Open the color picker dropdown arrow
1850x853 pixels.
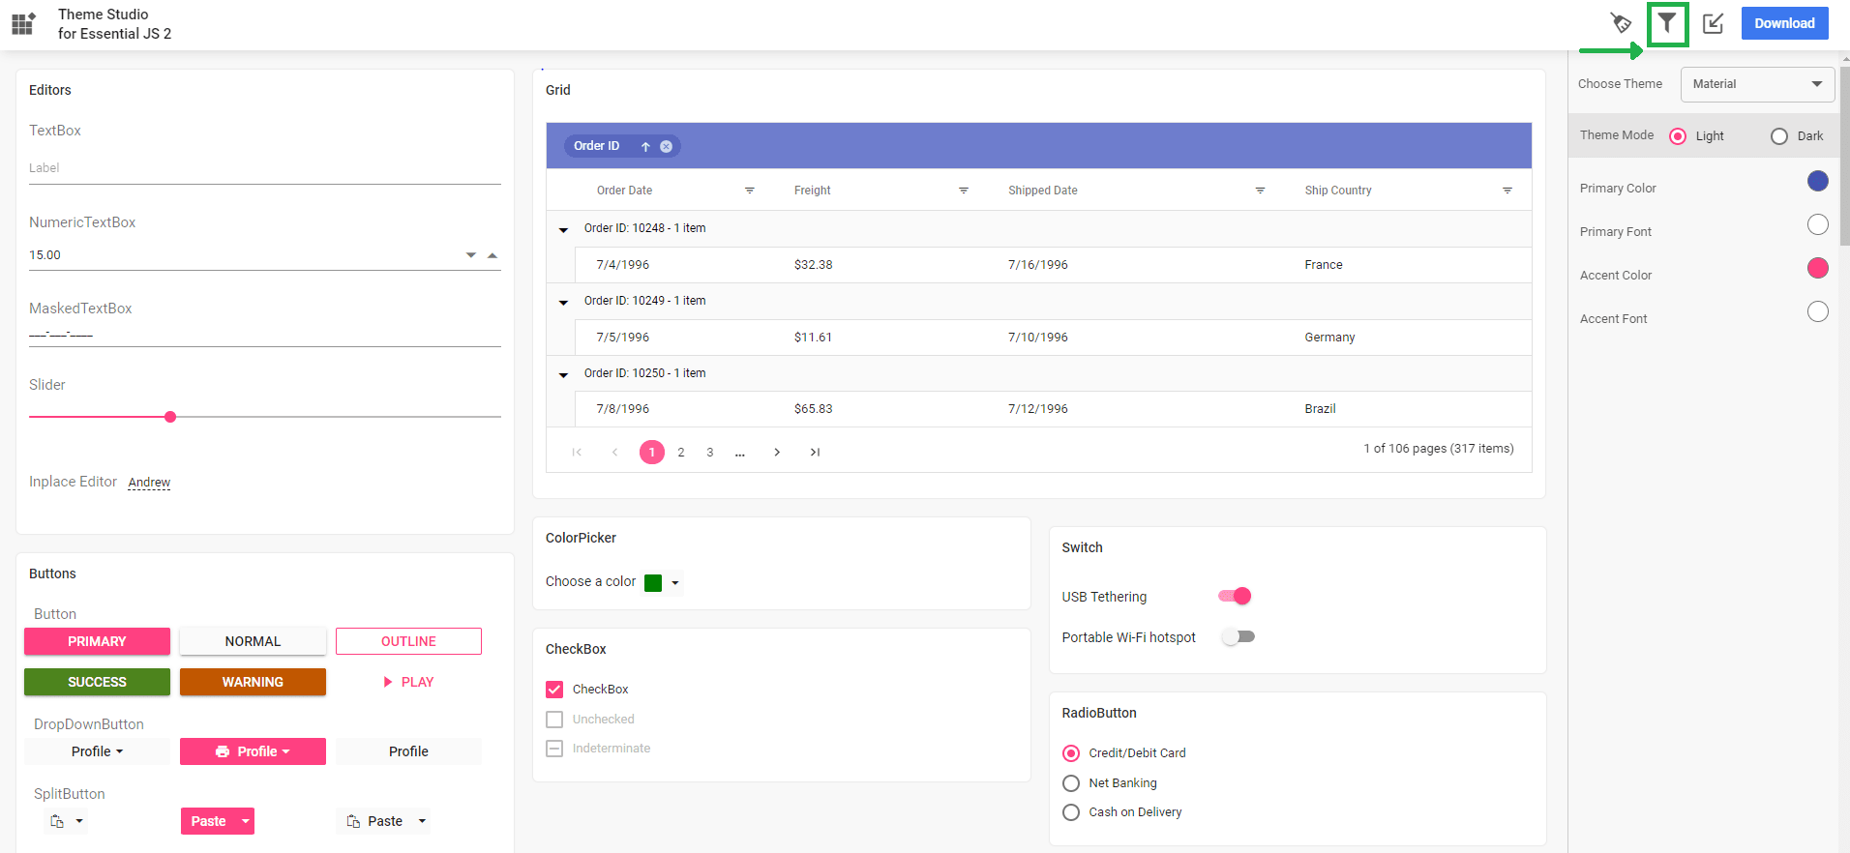click(675, 582)
